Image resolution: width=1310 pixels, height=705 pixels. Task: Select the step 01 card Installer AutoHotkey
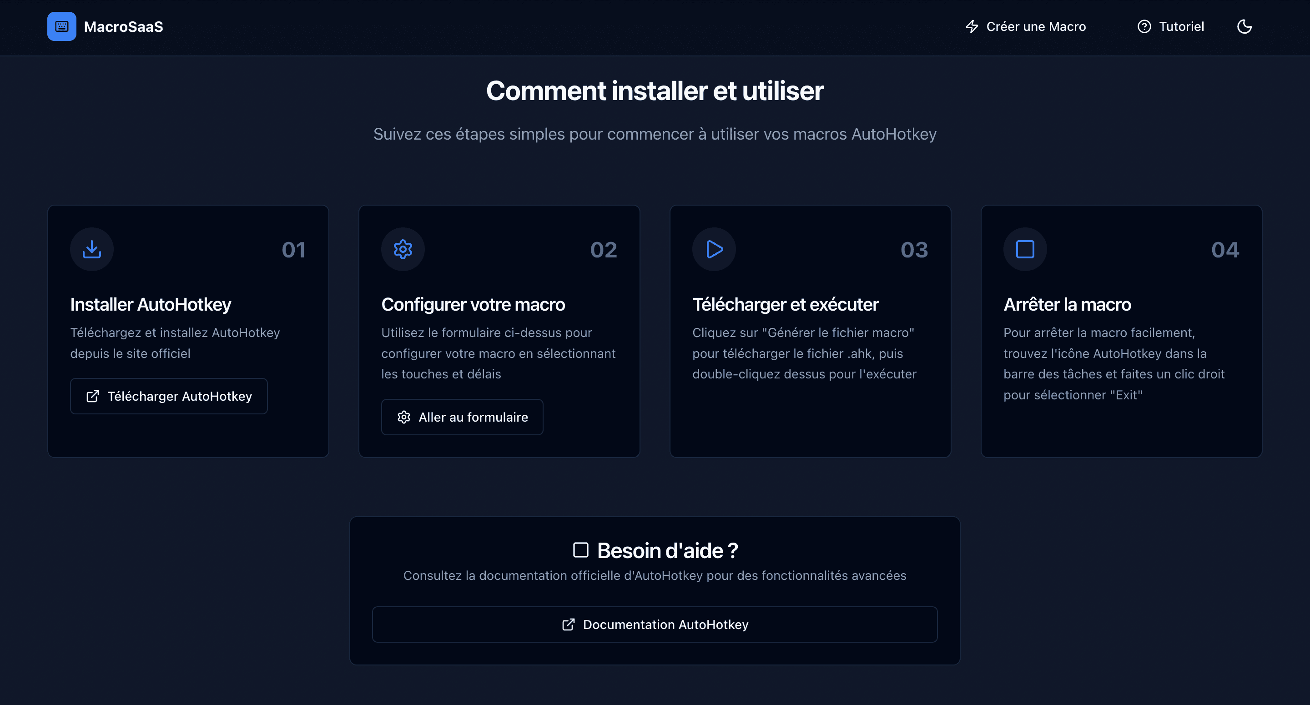[x=188, y=331]
